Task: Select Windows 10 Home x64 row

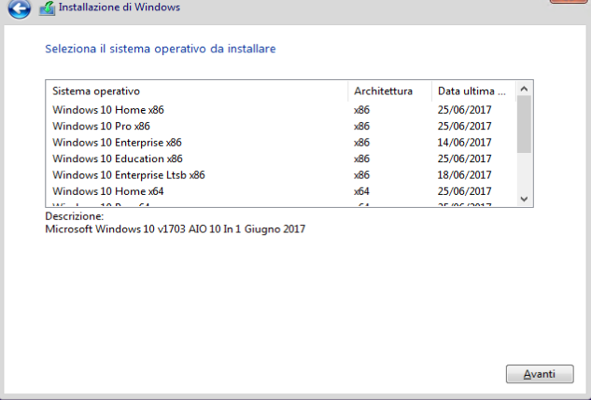Action: pos(281,191)
